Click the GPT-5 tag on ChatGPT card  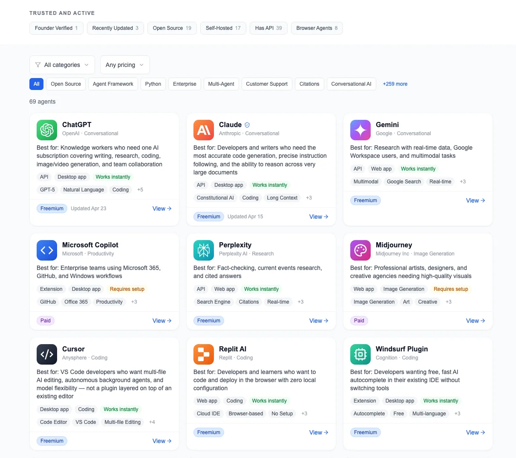pos(47,190)
